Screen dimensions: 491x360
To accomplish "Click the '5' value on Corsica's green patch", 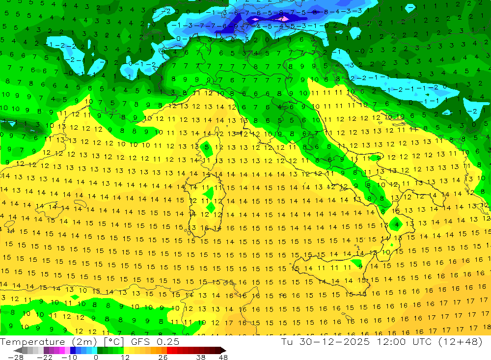I will [x=207, y=147].
